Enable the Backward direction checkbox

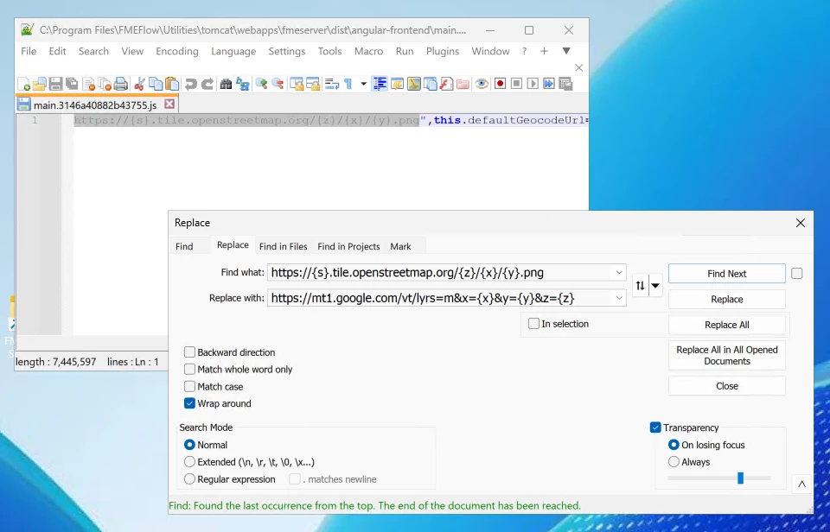[x=189, y=352]
